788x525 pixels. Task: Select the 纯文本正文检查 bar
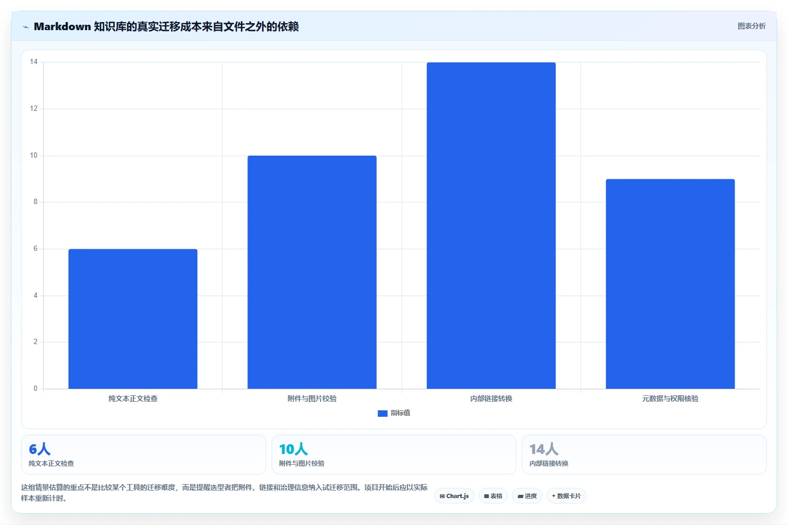133,319
